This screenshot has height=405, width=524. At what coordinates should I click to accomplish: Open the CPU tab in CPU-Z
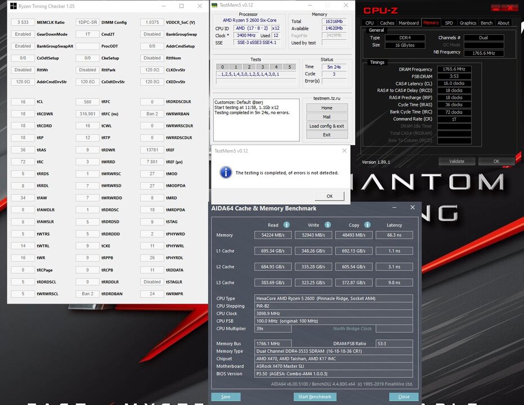pos(369,22)
